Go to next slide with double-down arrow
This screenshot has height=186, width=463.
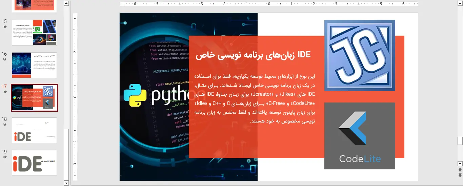[460, 175]
